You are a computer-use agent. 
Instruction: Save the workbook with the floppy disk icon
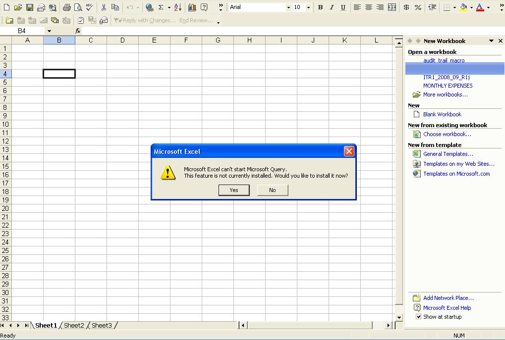click(x=30, y=7)
